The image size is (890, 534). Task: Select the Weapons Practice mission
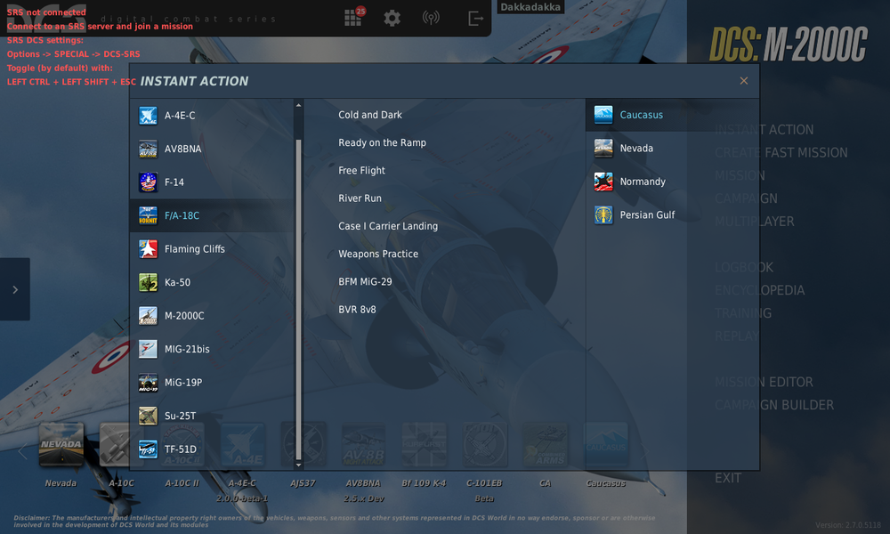tap(378, 254)
